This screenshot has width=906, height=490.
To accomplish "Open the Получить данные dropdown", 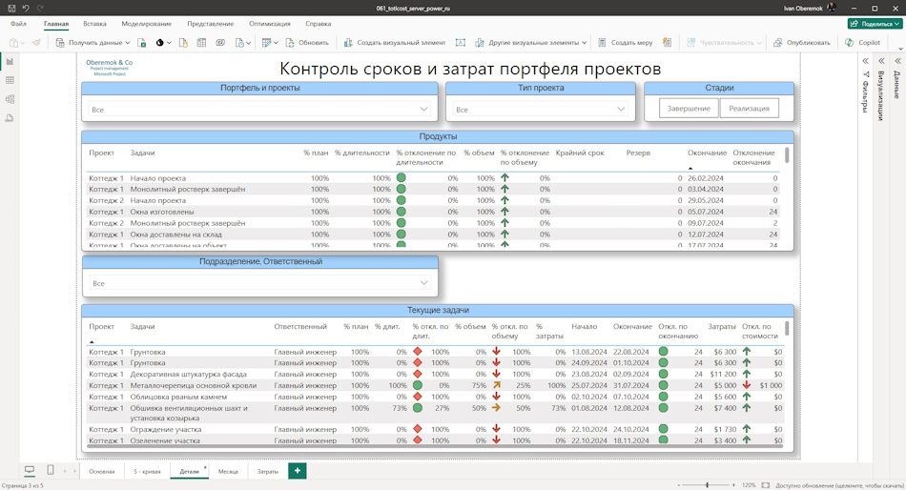I will [93, 42].
